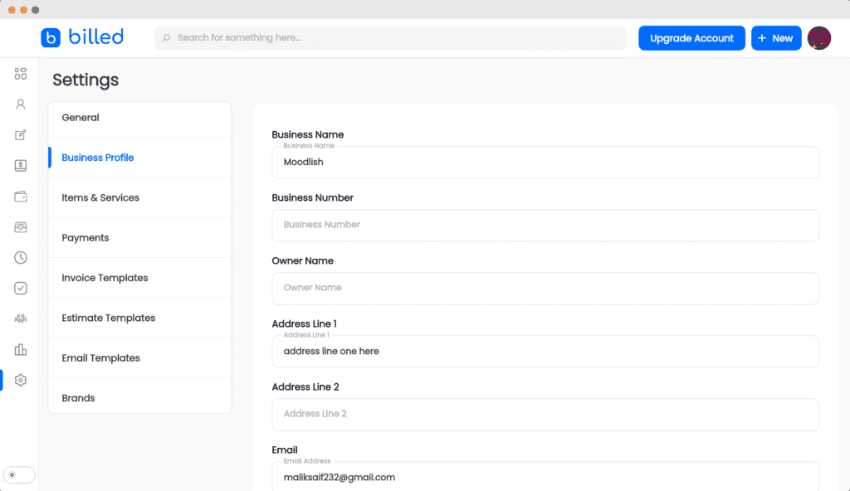The image size is (850, 491).
Task: Open the Tasks checkmark icon in sidebar
Action: tap(21, 288)
